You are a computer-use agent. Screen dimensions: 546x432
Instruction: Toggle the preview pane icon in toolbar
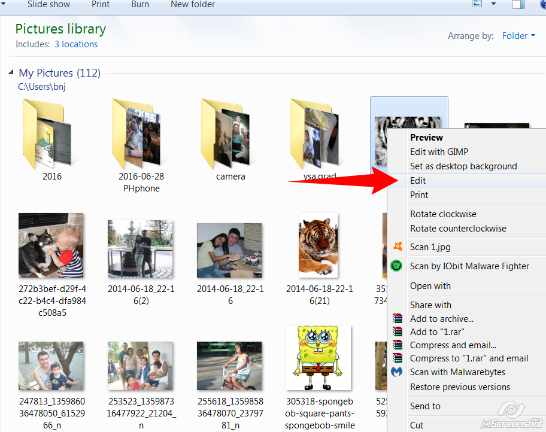[x=518, y=4]
